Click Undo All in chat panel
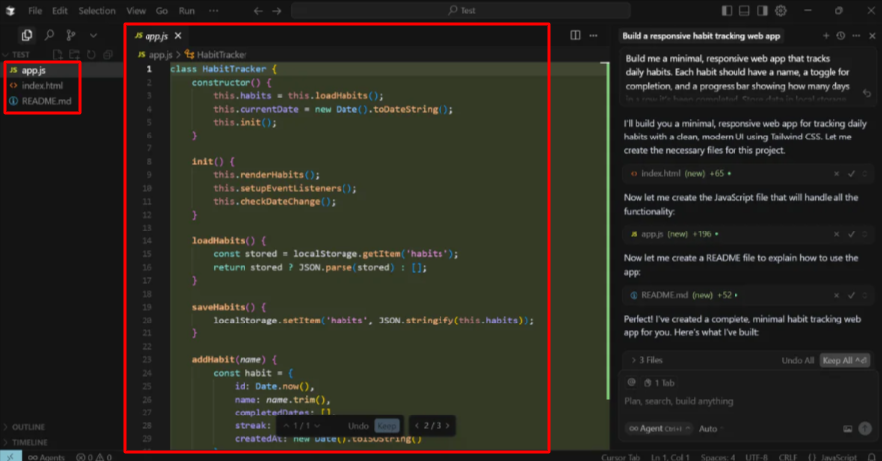Image resolution: width=882 pixels, height=461 pixels. 797,360
